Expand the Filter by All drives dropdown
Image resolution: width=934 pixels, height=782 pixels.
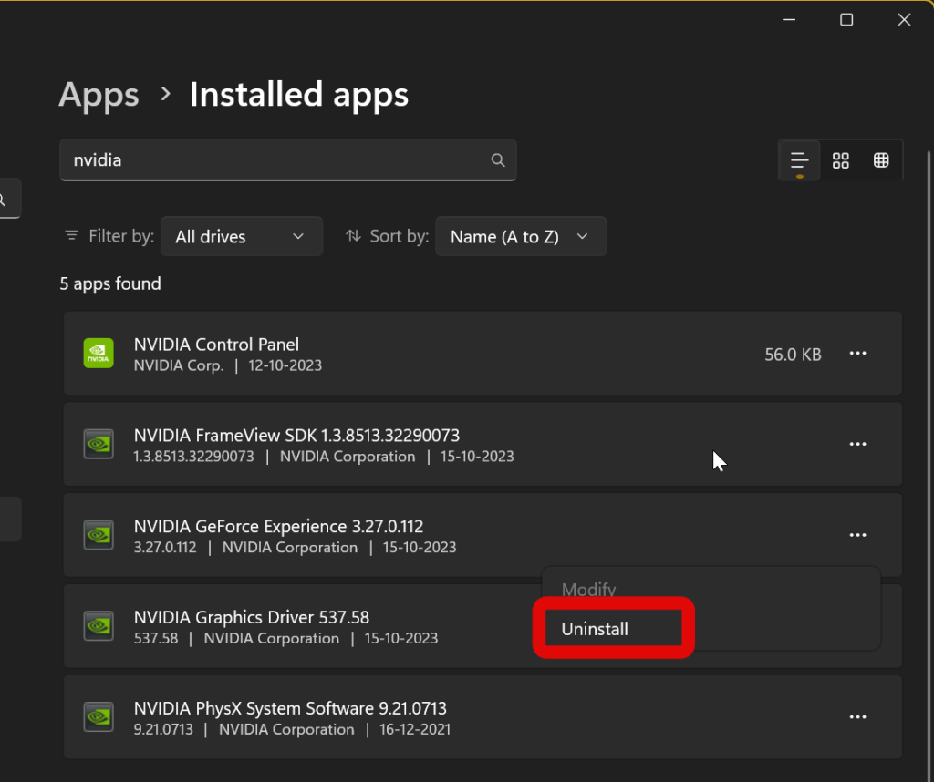(241, 236)
